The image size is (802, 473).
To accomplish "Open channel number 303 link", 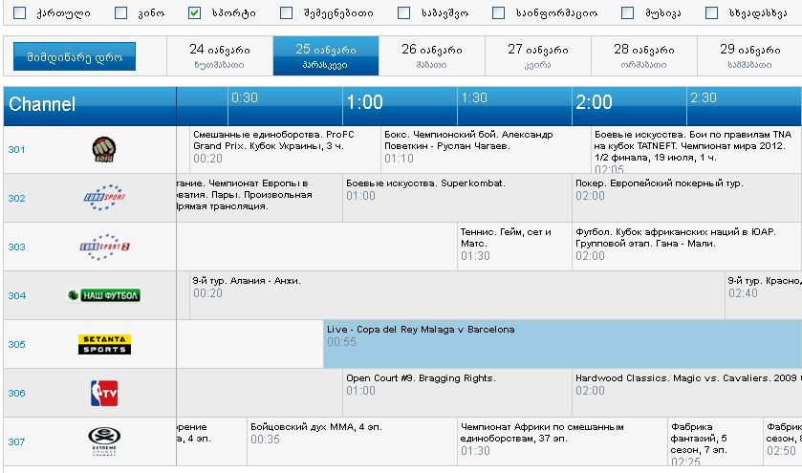I will 16,247.
